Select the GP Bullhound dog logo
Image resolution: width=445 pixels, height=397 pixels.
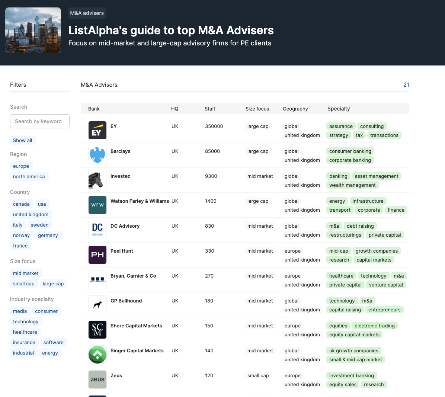point(97,305)
